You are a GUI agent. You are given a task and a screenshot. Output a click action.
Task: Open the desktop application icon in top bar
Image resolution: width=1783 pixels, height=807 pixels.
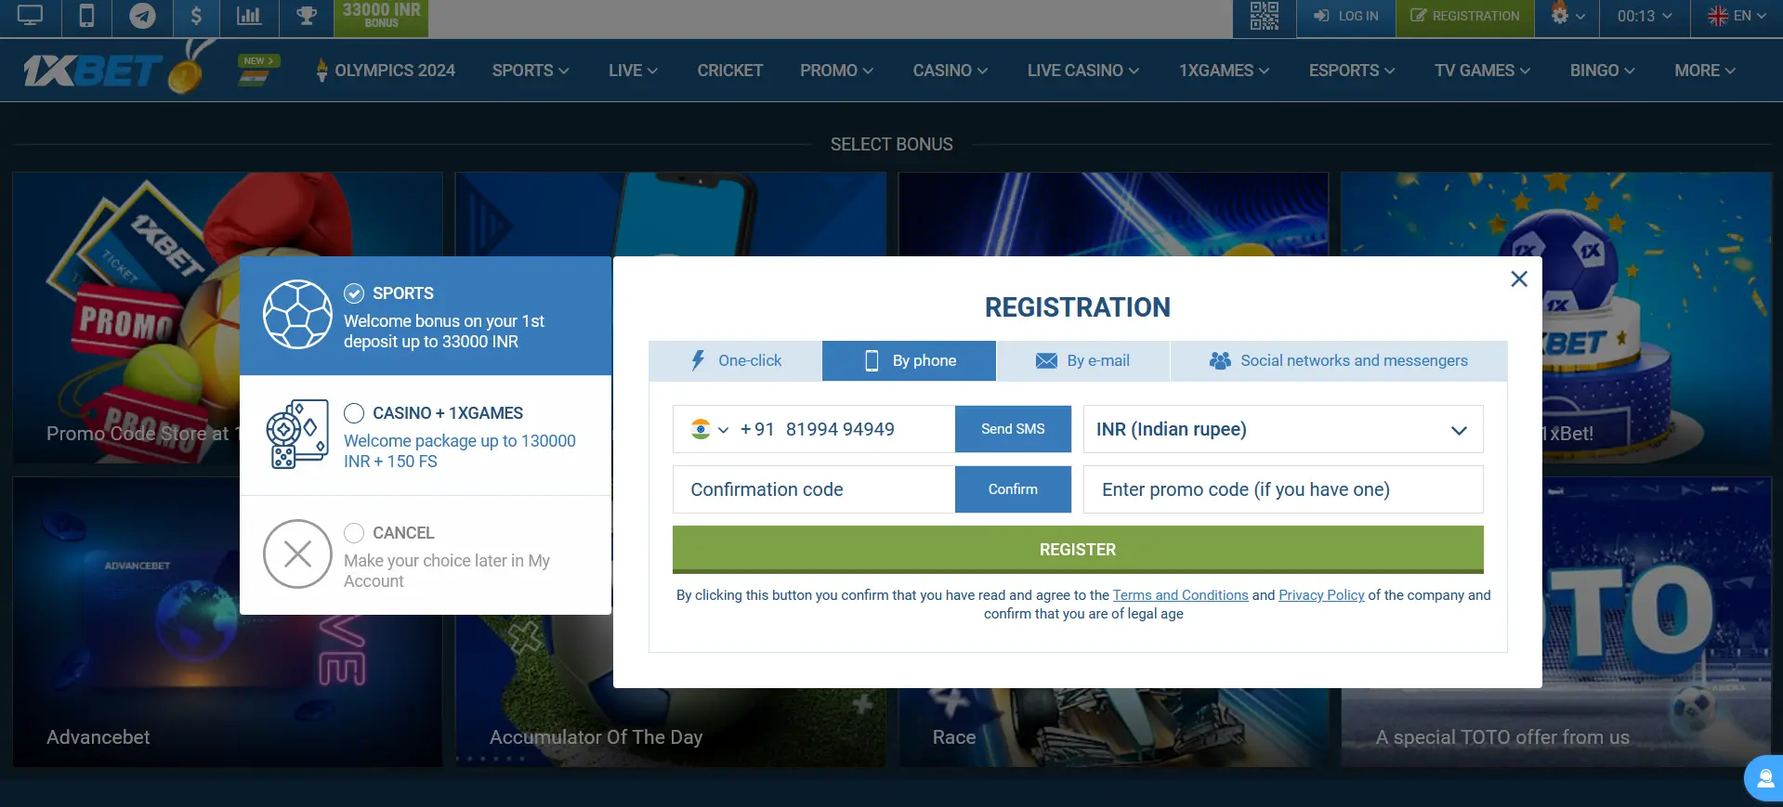coord(30,16)
